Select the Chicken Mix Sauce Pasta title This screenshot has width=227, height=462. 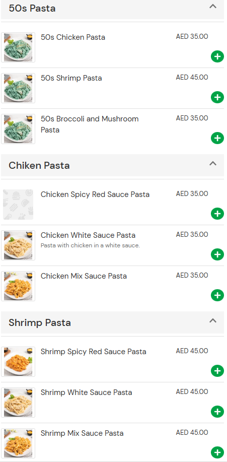coord(84,276)
